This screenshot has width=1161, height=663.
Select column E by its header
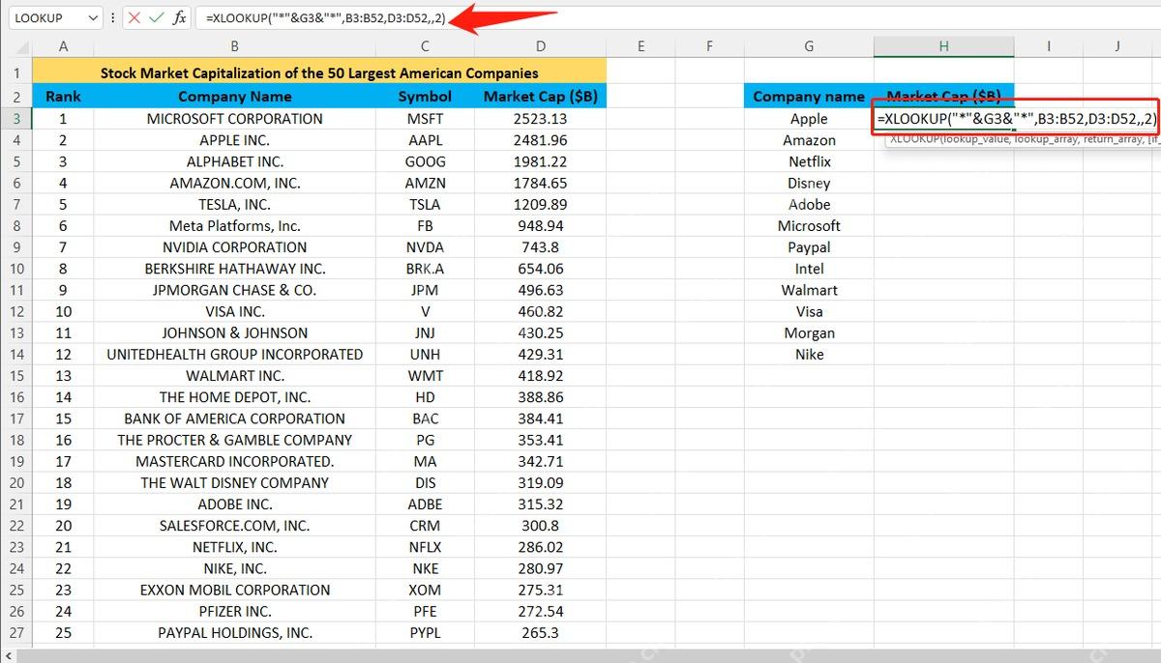[x=641, y=45]
